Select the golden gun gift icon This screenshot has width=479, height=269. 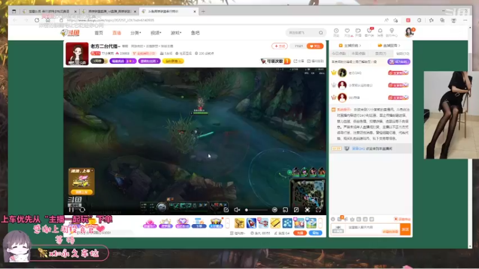click(x=239, y=223)
